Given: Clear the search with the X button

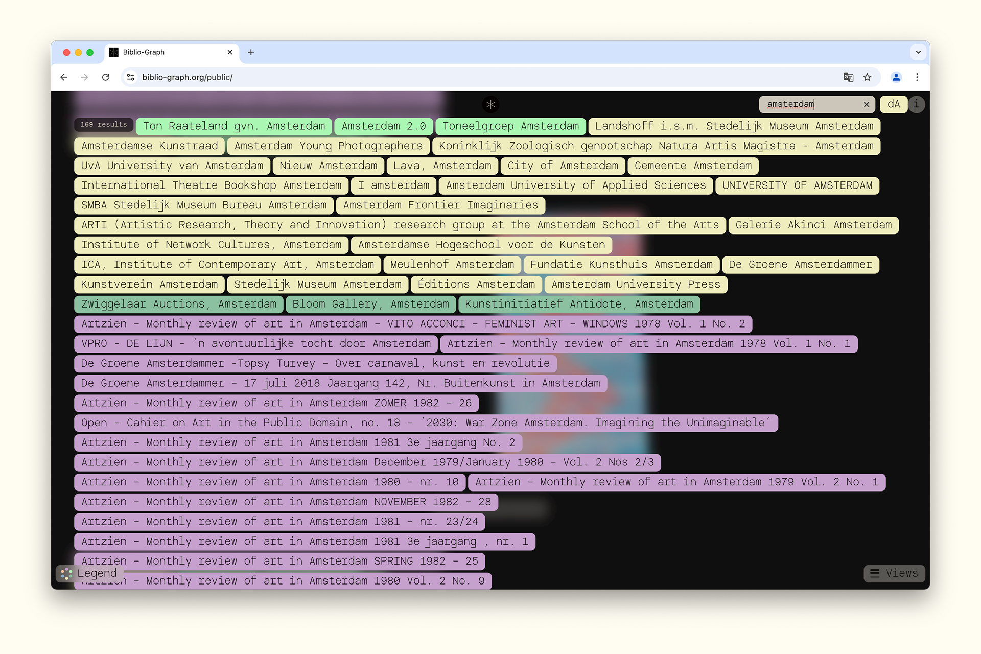Looking at the screenshot, I should [x=867, y=104].
